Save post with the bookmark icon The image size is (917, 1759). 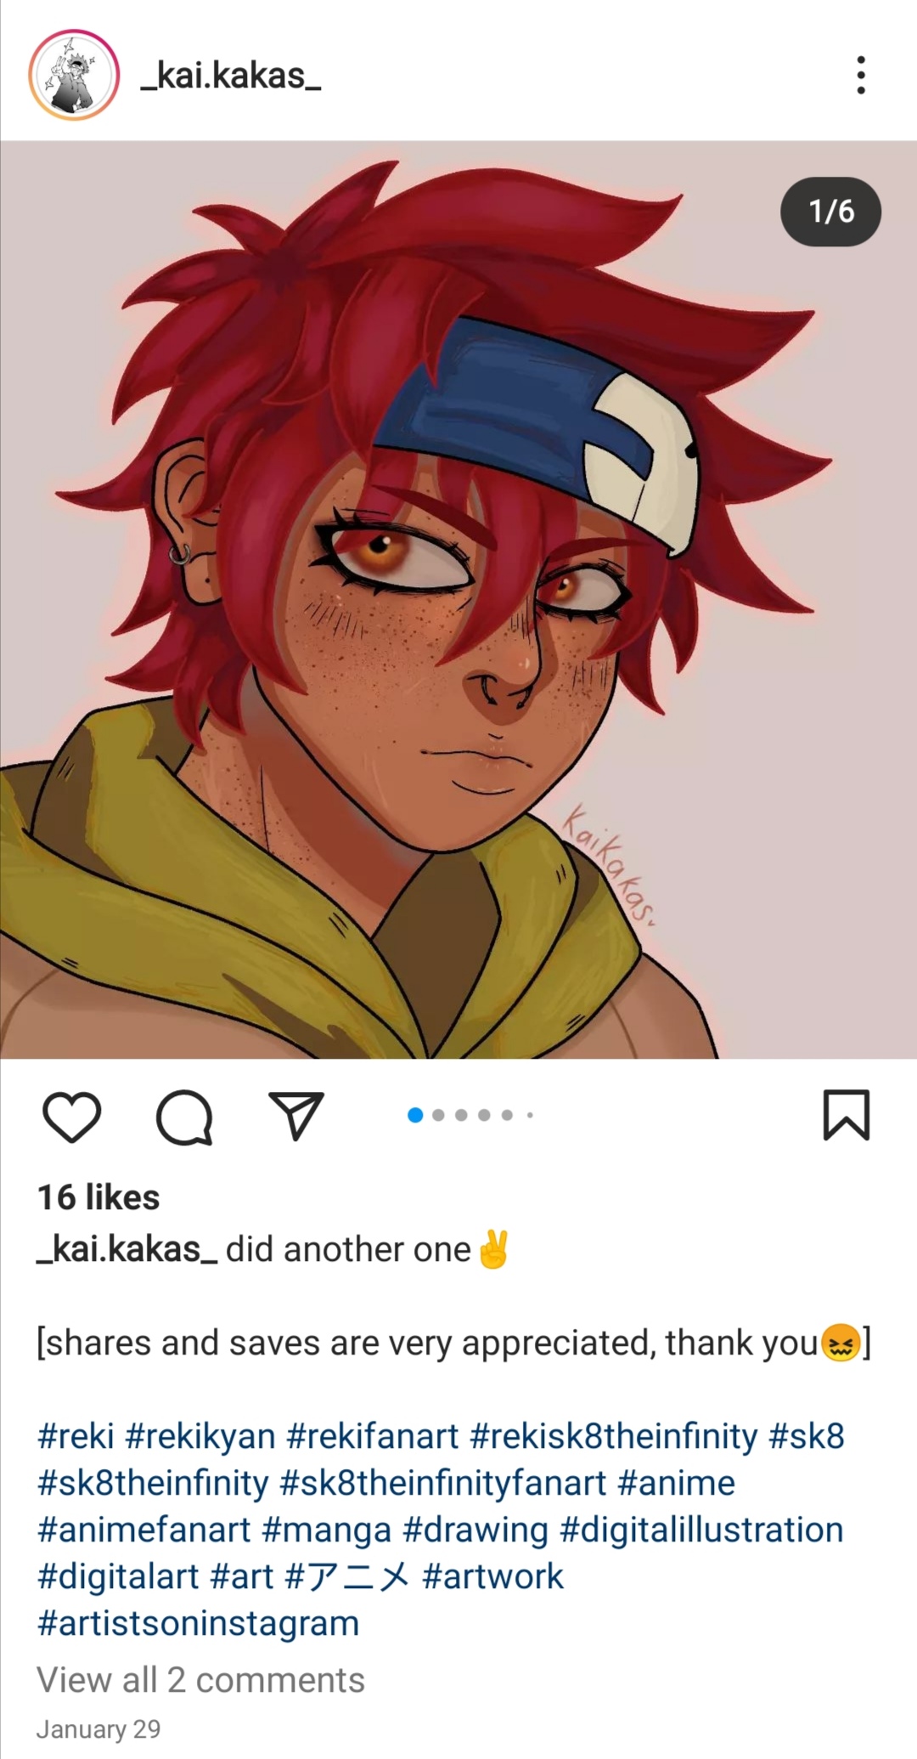click(847, 1115)
